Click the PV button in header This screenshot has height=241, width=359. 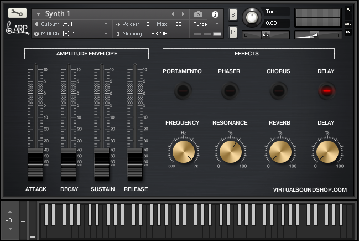click(348, 32)
